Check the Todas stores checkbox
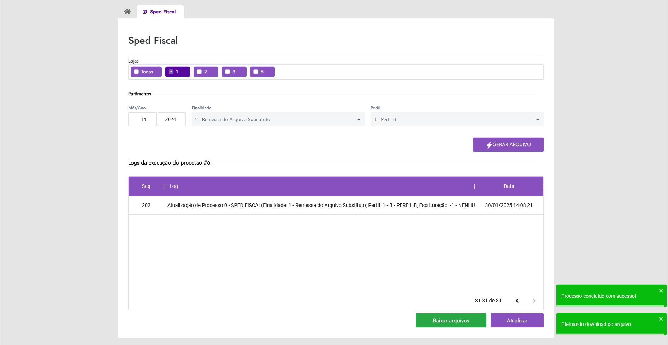 [136, 72]
